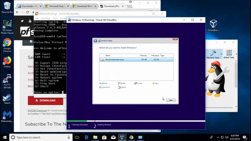Click the Extend partition option
Viewport: 251px width, 141px height.
122,87
